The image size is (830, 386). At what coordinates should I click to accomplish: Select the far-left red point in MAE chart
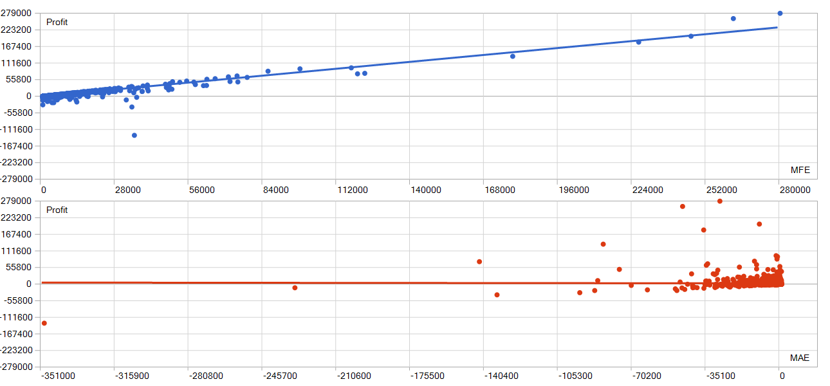coord(44,323)
